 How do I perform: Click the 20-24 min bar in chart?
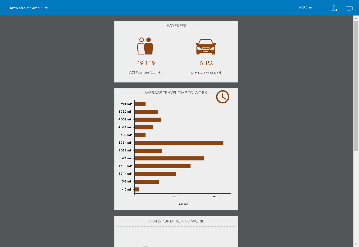coord(169,158)
